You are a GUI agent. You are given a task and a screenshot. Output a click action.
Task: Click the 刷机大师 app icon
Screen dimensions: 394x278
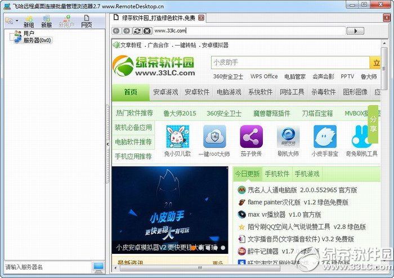(x=288, y=137)
